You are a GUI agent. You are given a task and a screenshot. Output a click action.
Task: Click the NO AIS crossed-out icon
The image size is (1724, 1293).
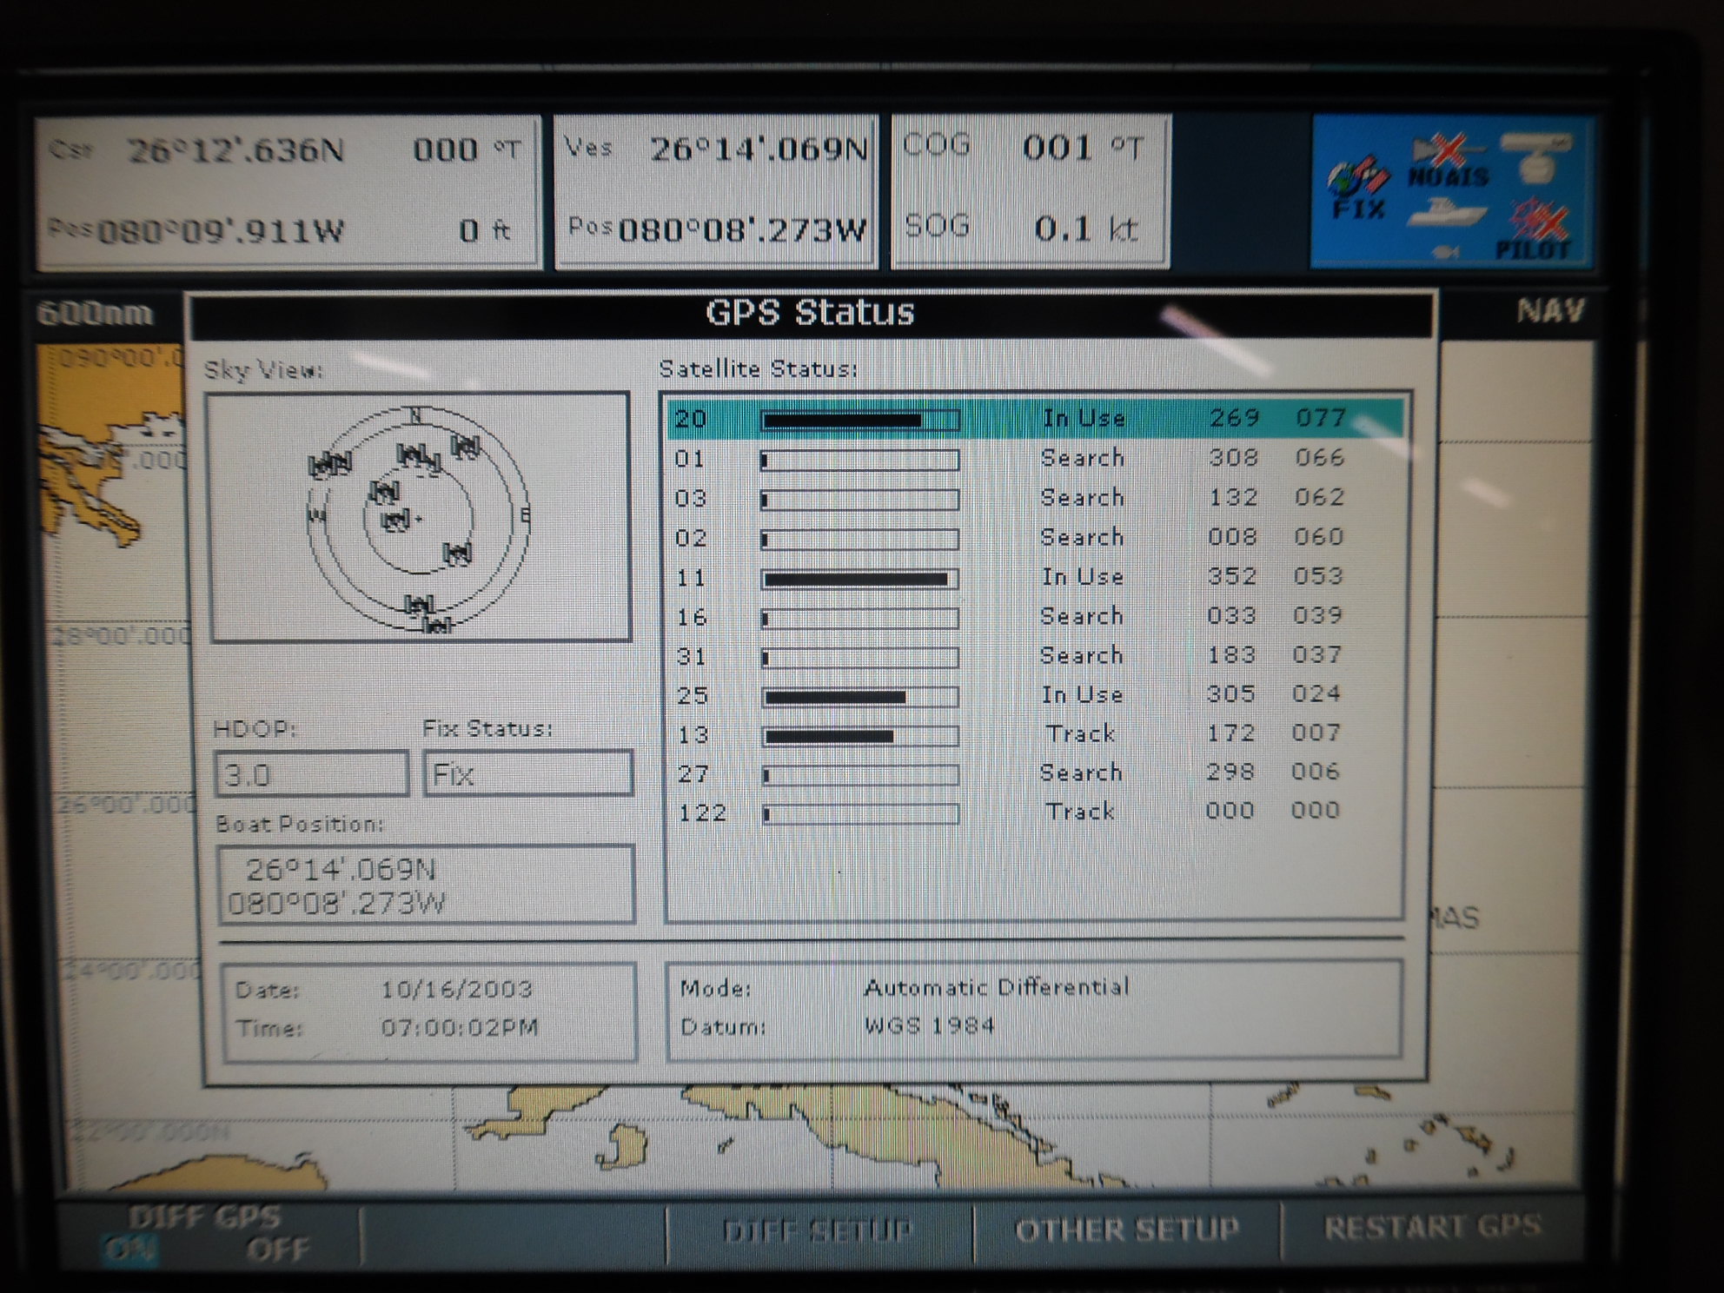[x=1447, y=161]
